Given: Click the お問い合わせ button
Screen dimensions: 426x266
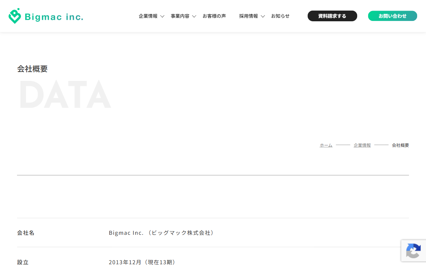Looking at the screenshot, I should pos(393,16).
